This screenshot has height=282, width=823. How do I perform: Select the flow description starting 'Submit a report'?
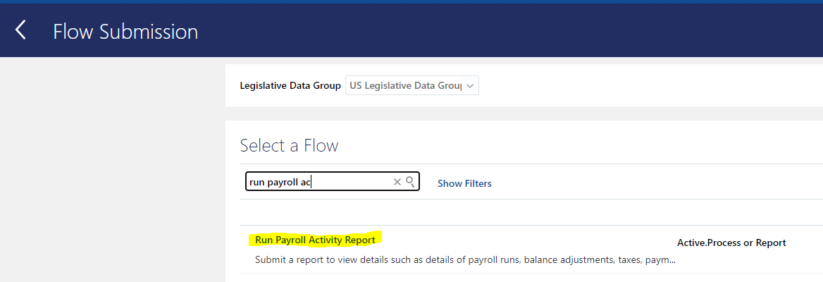[x=465, y=259]
